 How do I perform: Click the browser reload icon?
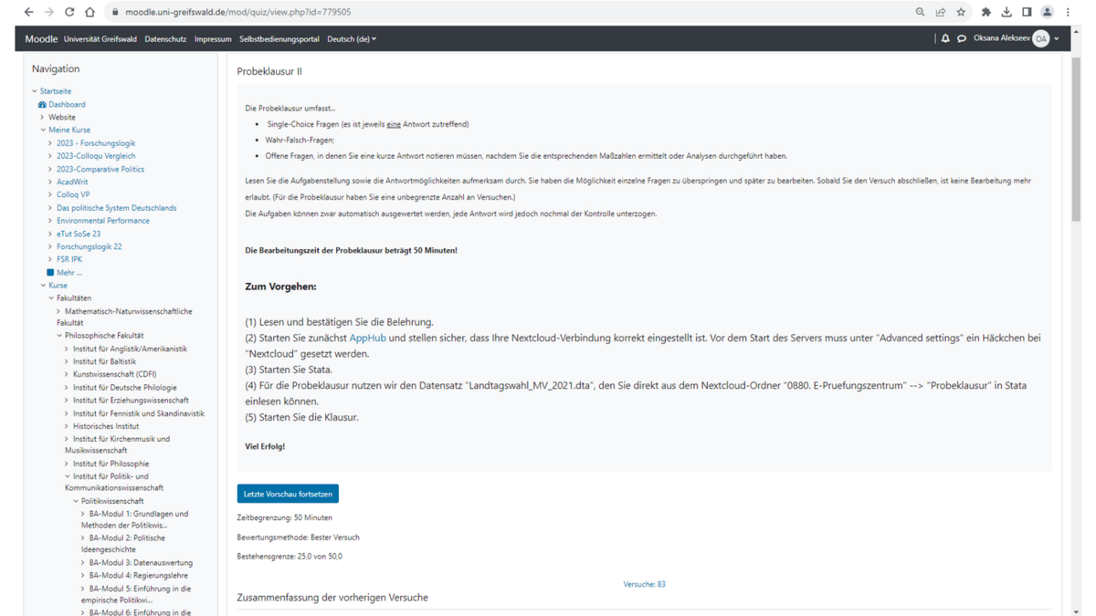[x=69, y=12]
